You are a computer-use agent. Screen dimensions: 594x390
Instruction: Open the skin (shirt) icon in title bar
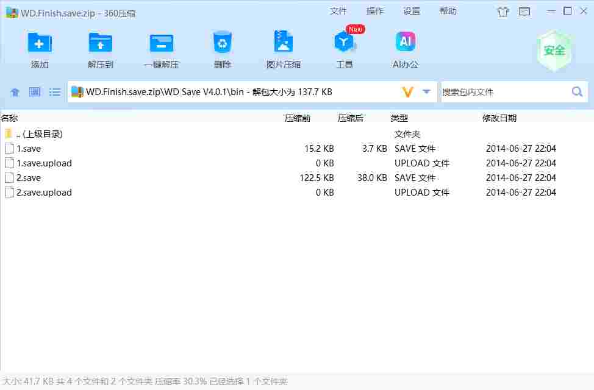503,12
